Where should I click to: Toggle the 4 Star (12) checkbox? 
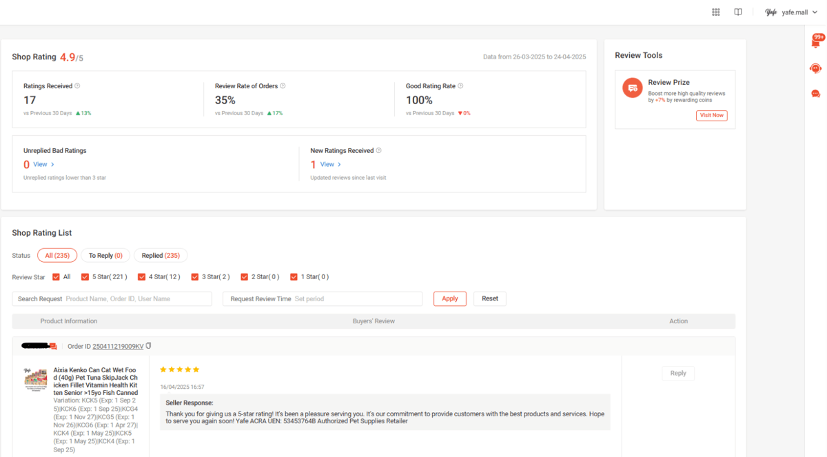pos(142,277)
